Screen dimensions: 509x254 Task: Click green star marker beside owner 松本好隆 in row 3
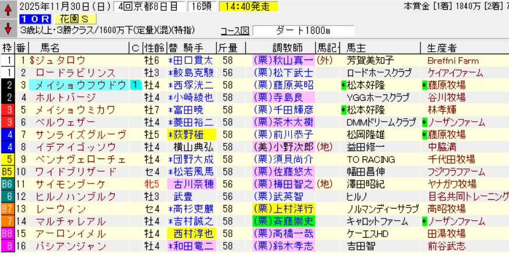[x=344, y=85]
